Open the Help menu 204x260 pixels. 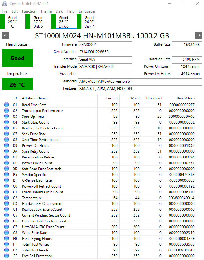(x=70, y=11)
